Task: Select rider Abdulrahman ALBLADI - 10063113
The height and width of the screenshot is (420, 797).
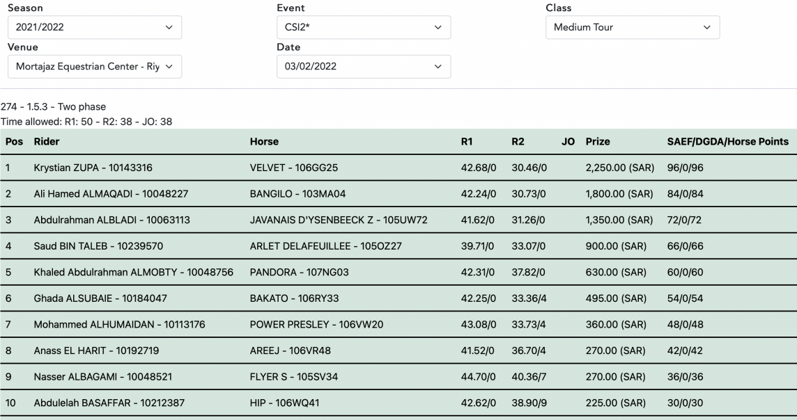Action: click(x=112, y=220)
